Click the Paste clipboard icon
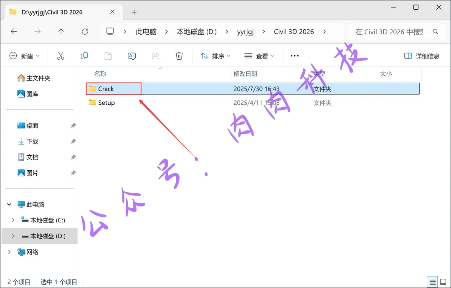This screenshot has height=288, width=451. (x=108, y=56)
